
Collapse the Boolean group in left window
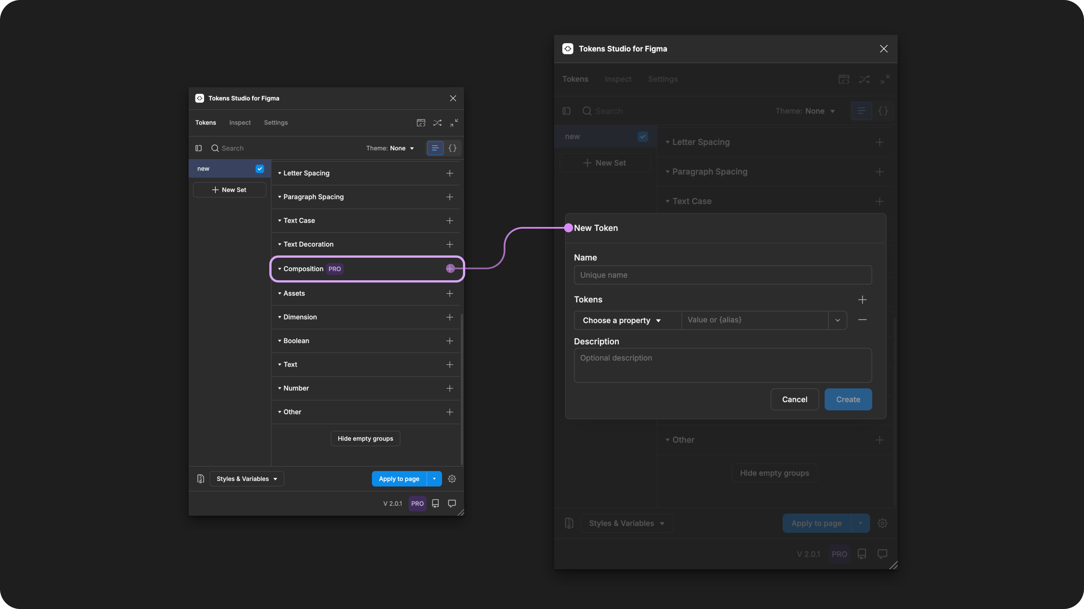pyautogui.click(x=279, y=341)
